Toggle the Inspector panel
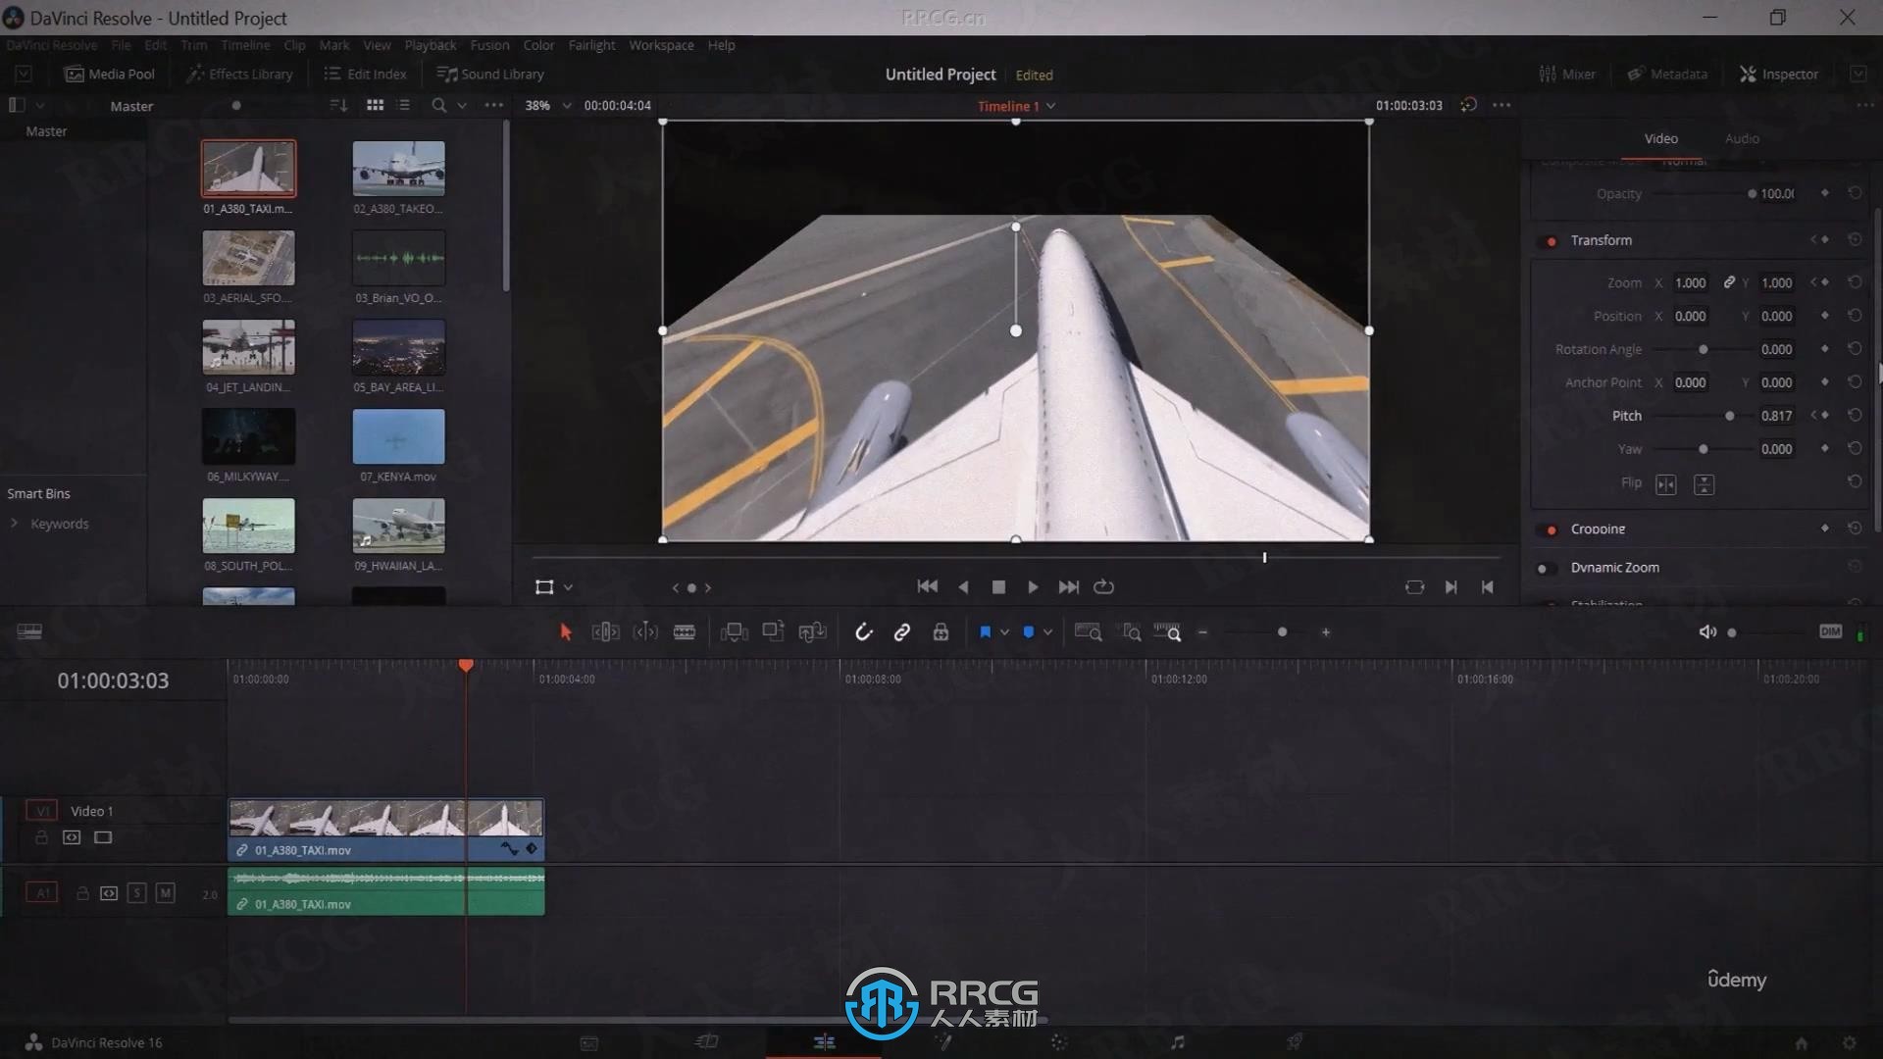This screenshot has height=1059, width=1883. [x=1779, y=74]
